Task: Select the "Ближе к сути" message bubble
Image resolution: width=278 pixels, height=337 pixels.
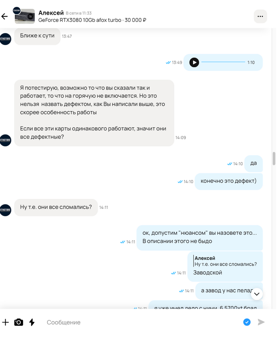Action: point(37,36)
